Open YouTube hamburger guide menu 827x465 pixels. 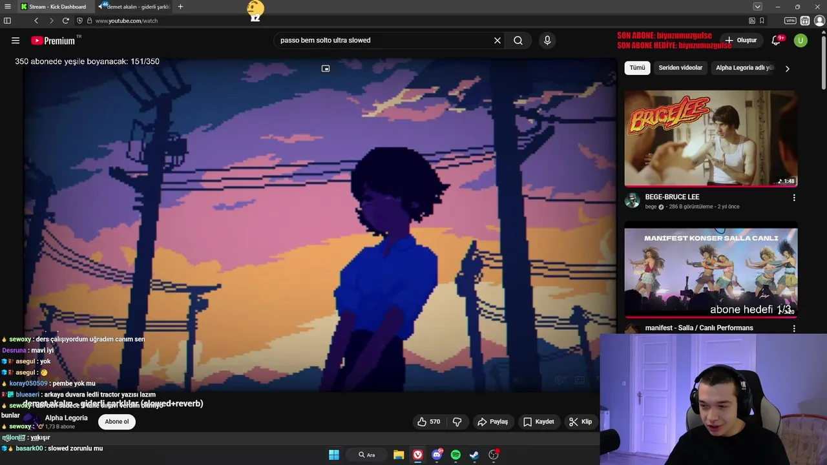(x=16, y=40)
